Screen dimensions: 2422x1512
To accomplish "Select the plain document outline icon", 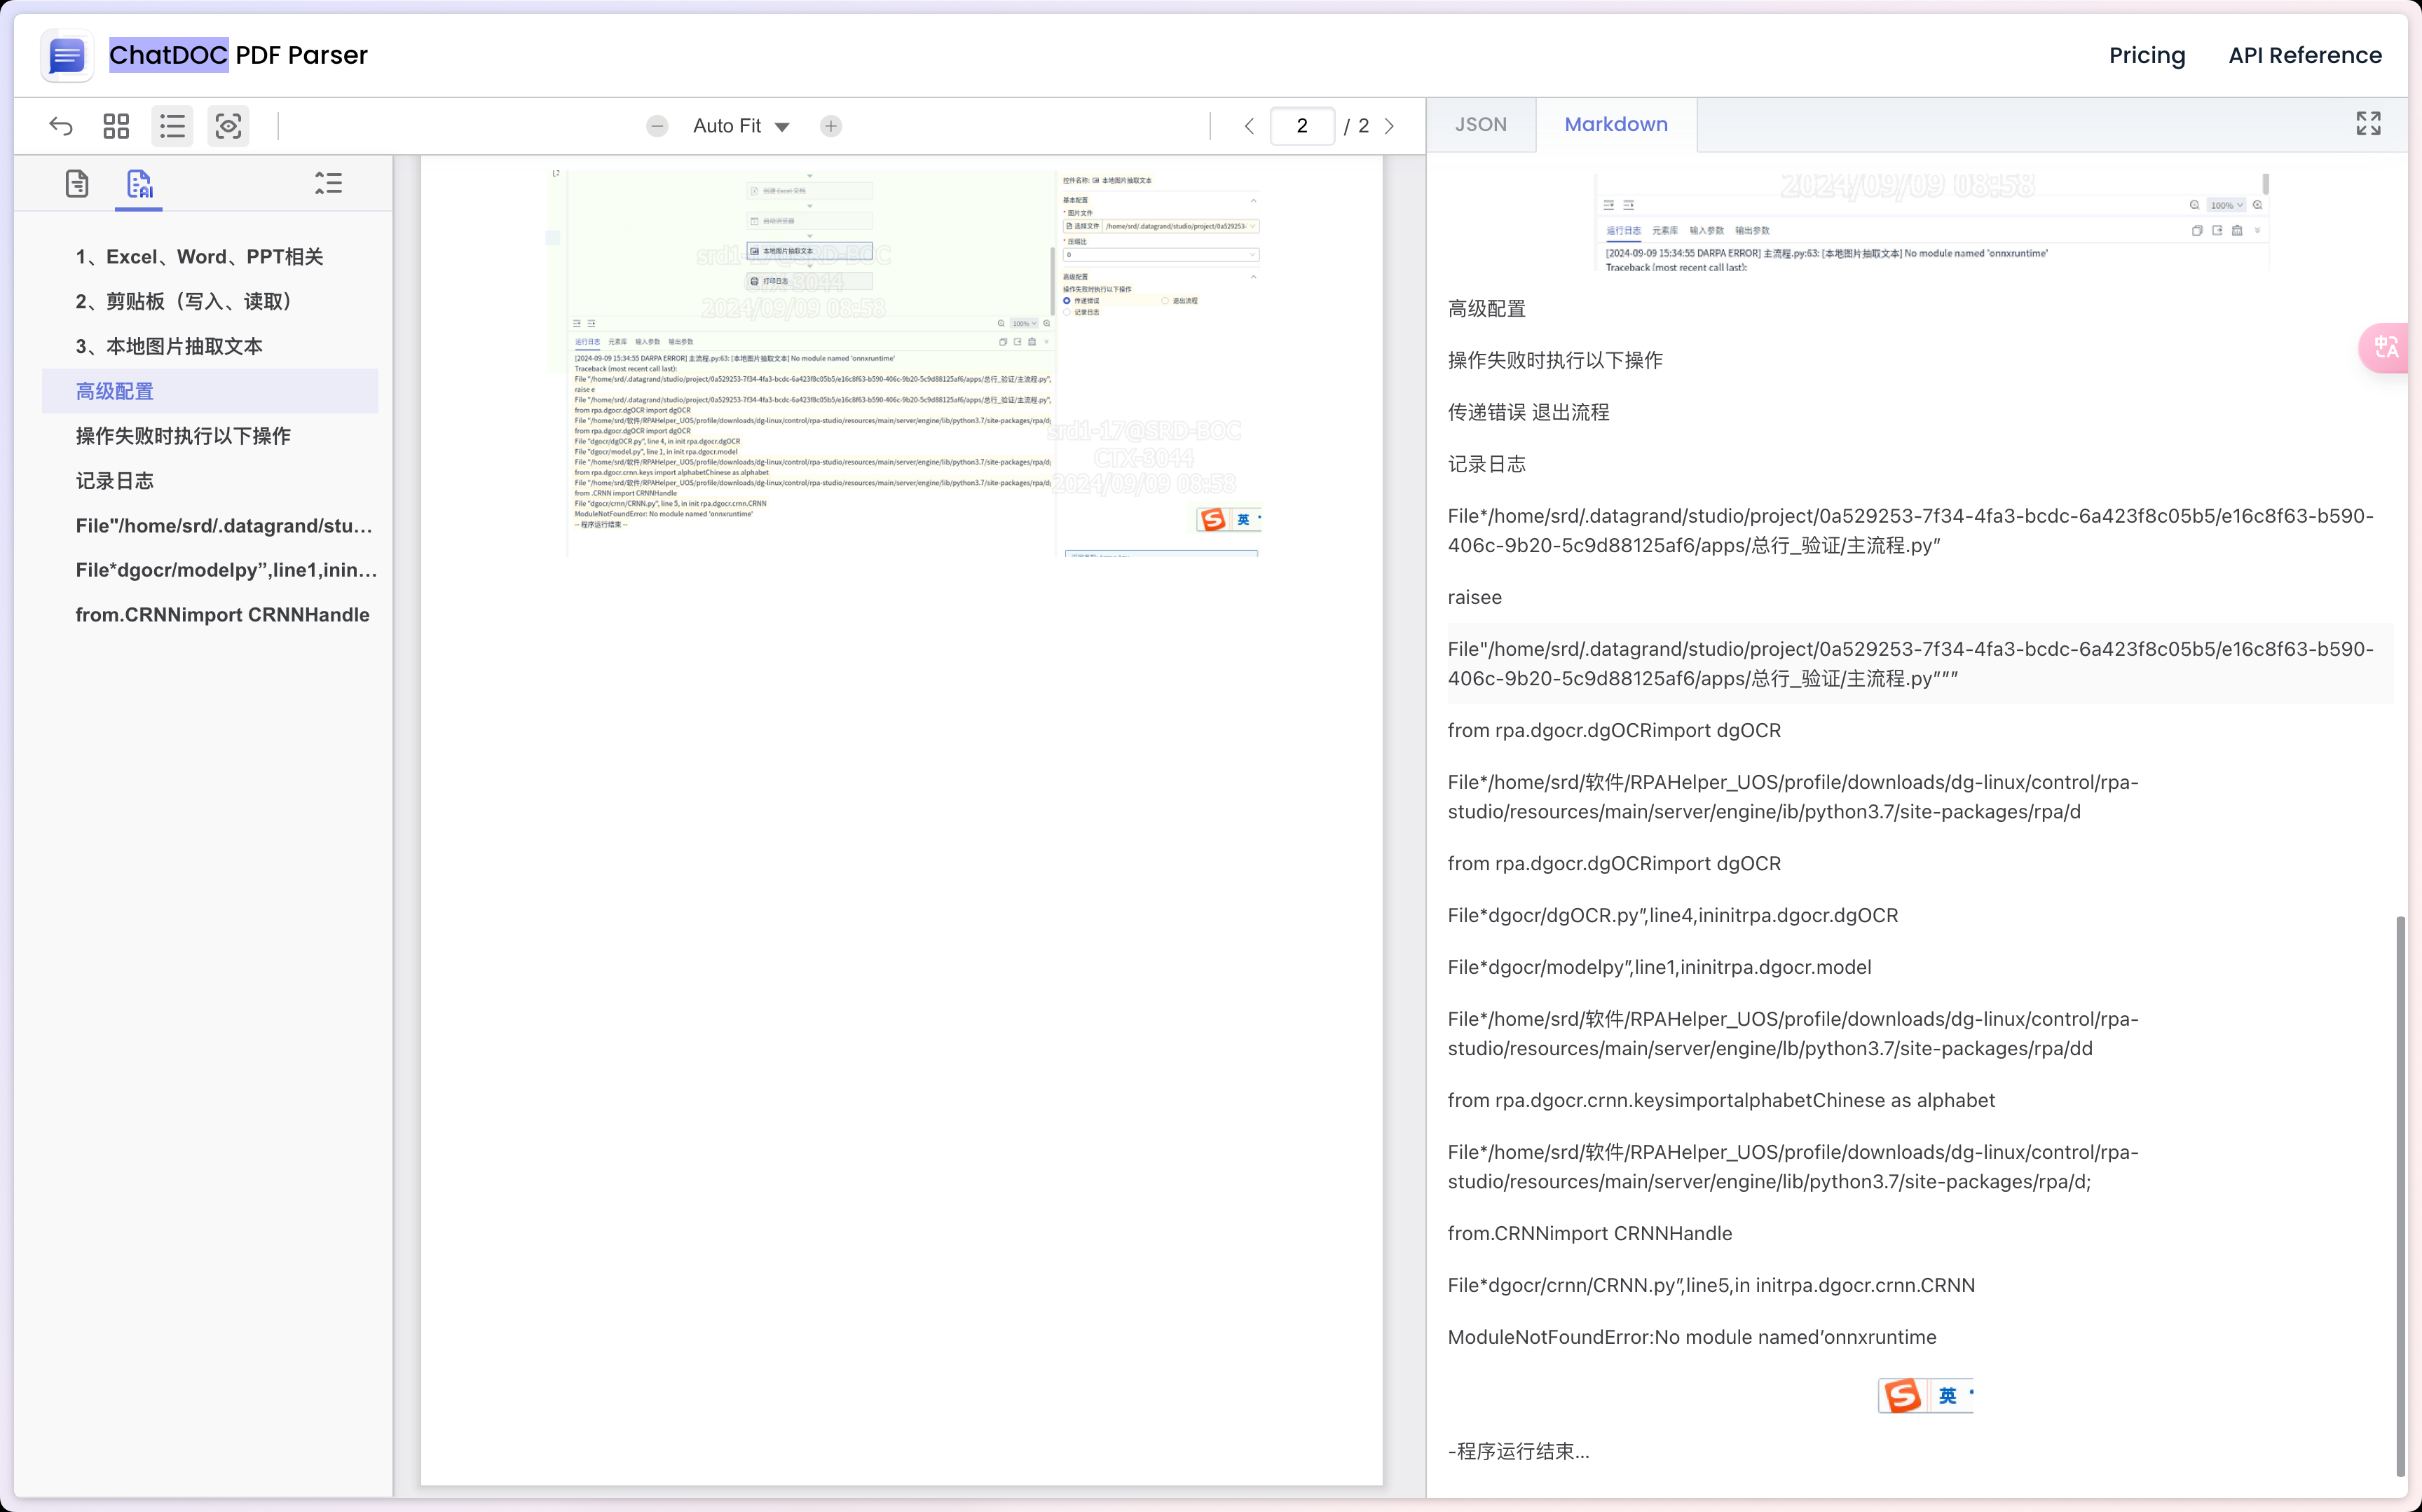I will pos(77,184).
